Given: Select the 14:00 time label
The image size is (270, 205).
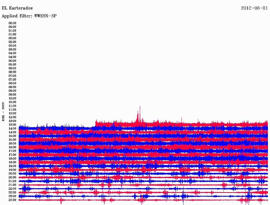Looking at the screenshot, I should pos(12,129).
